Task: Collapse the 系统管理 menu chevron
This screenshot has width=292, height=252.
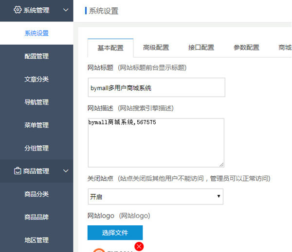Action: pos(66,10)
